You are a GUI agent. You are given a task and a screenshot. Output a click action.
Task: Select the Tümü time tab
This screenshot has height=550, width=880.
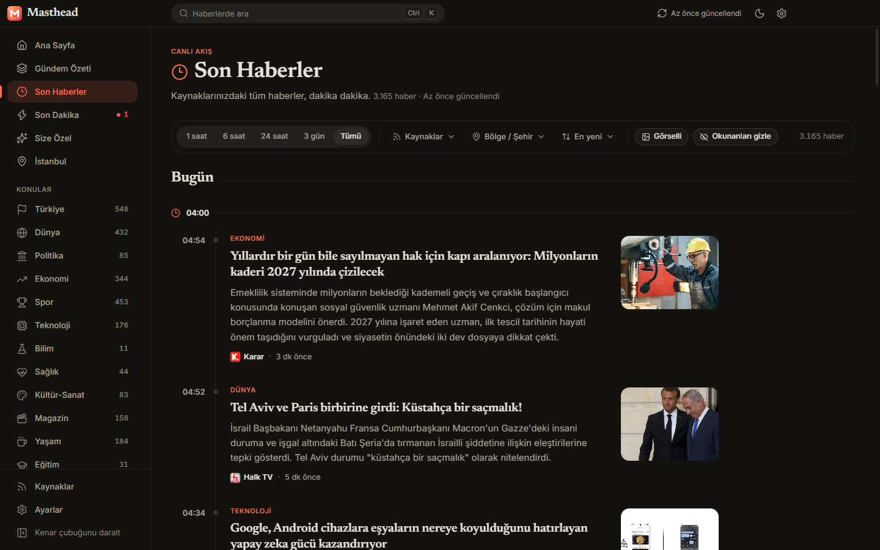351,136
